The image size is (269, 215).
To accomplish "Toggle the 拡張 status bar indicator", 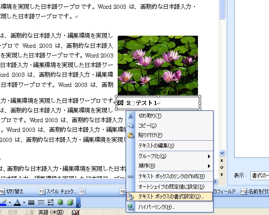I will point(13,212).
